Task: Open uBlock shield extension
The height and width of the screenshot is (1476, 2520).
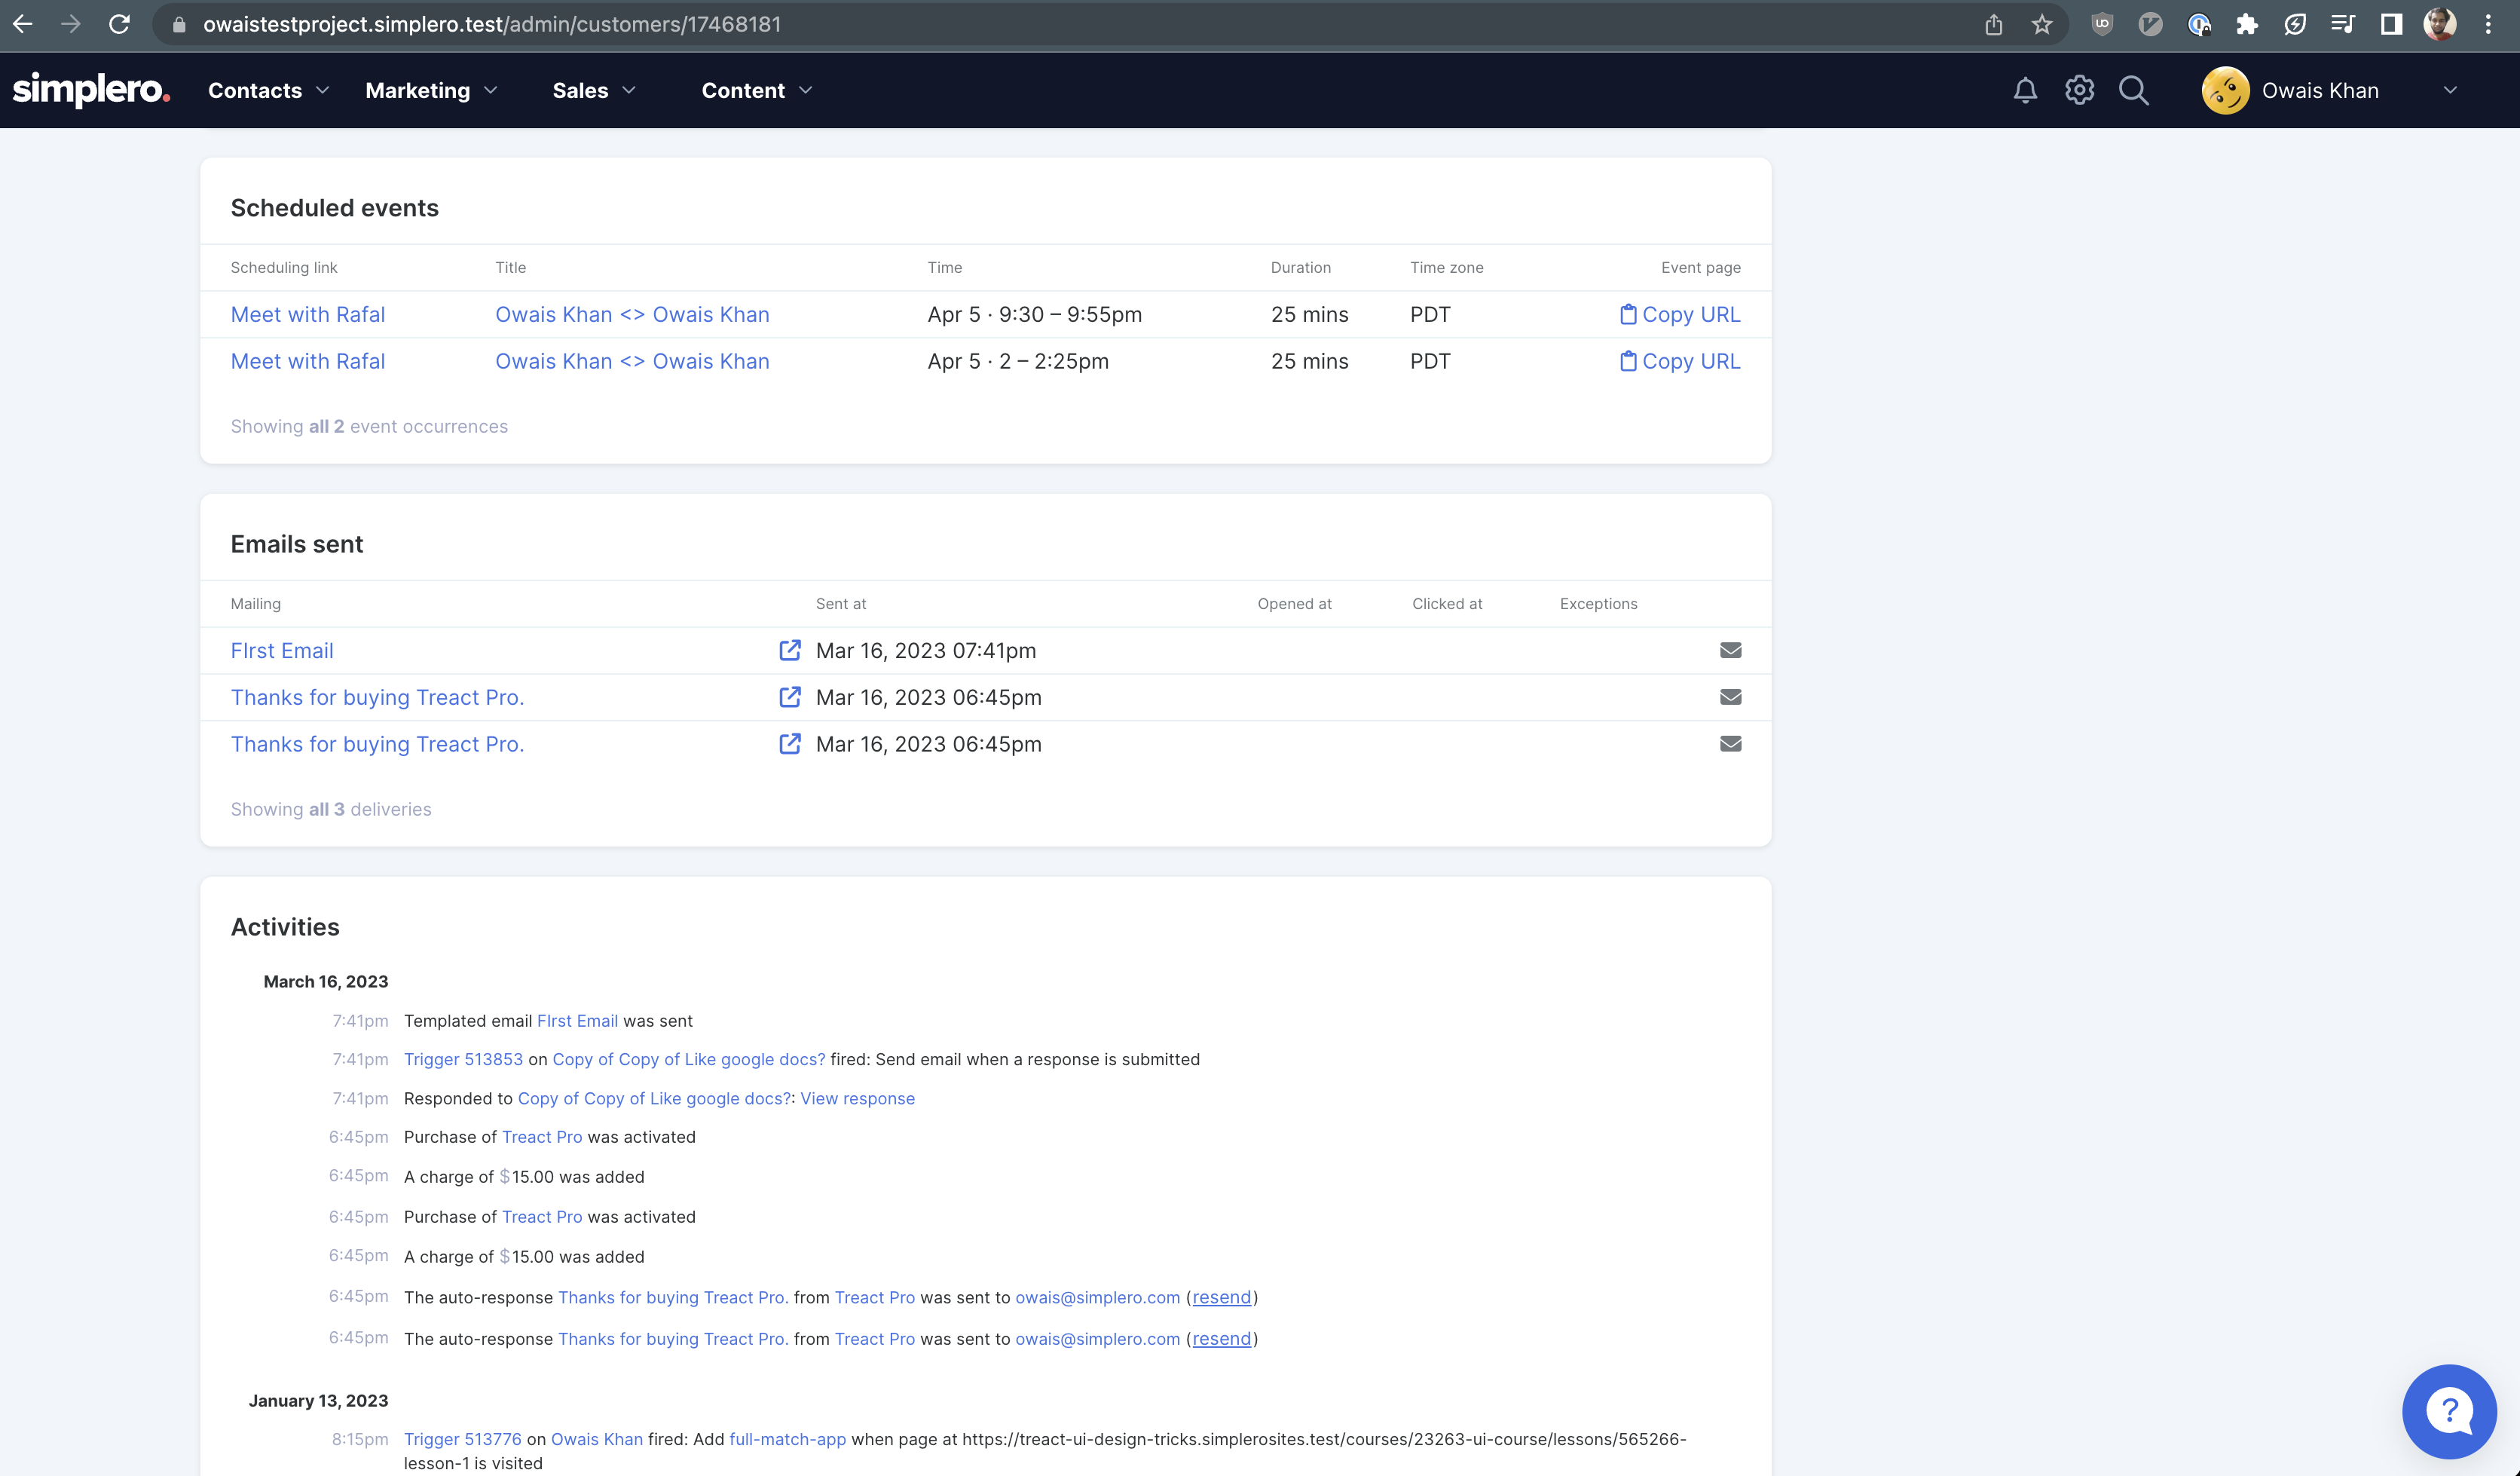Action: [2102, 24]
